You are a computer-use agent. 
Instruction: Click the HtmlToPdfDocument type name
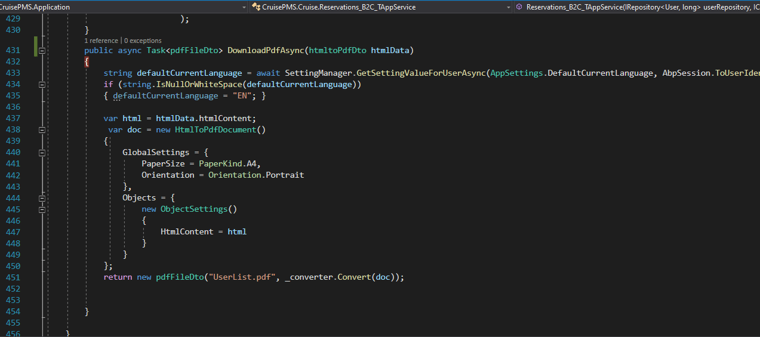[x=216, y=130]
